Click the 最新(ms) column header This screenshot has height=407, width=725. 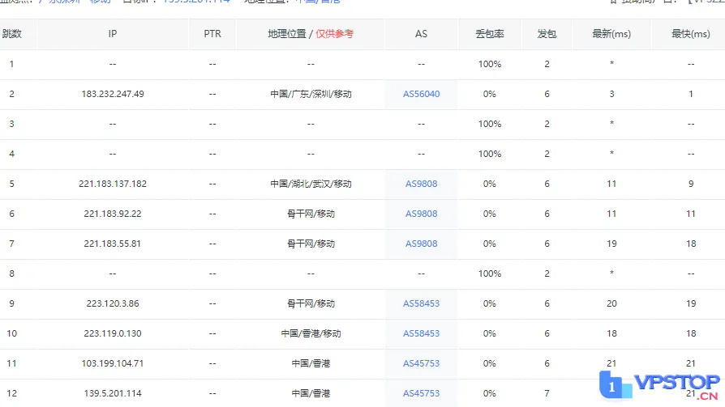(x=611, y=34)
